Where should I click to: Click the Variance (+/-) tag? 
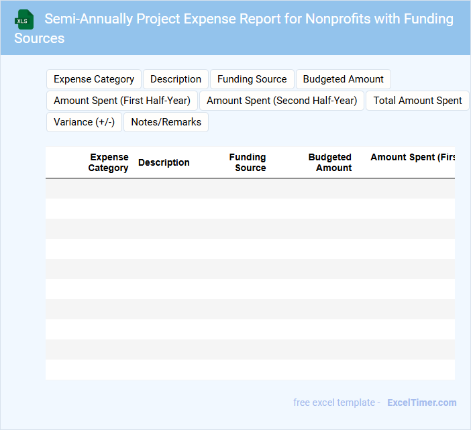pos(84,122)
